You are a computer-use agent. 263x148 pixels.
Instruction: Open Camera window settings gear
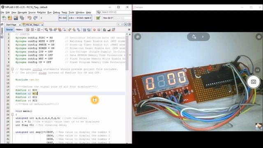[259, 37]
